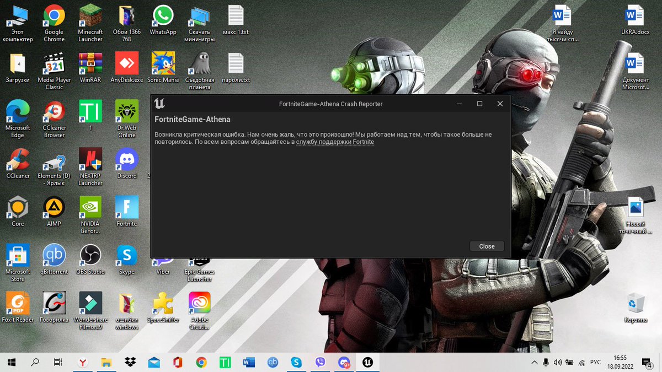This screenshot has height=372, width=662.
Task: Select Съедобная планета desktop icon
Action: coord(199,72)
